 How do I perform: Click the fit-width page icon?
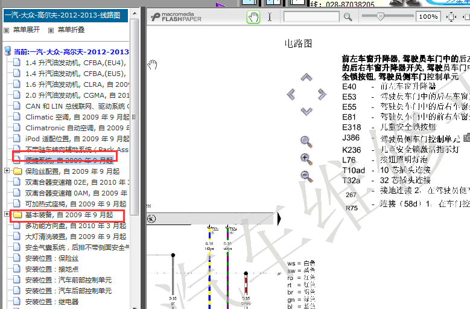[451, 17]
